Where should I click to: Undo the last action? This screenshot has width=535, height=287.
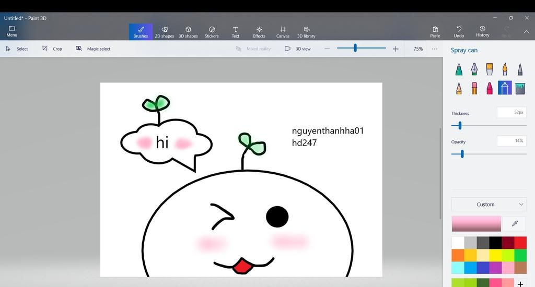coord(459,32)
